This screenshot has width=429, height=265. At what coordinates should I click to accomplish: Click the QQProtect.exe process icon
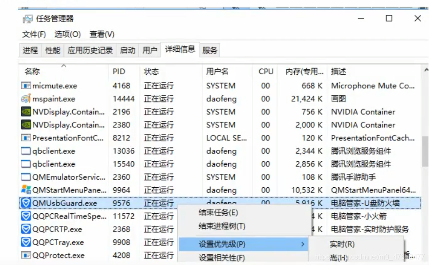(x=26, y=255)
